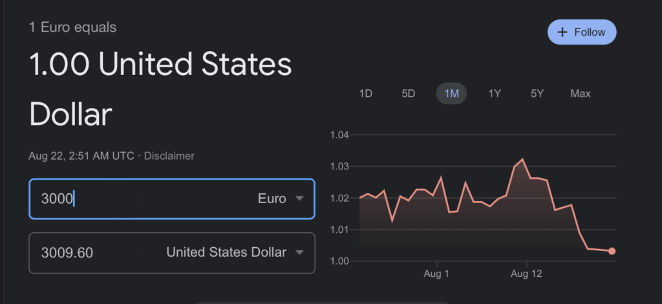Click the United States Dollar currency label
662x304 pixels.
226,252
